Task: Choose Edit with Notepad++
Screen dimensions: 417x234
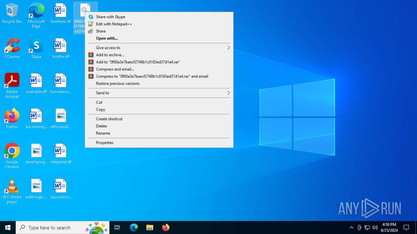Action: 159,24
